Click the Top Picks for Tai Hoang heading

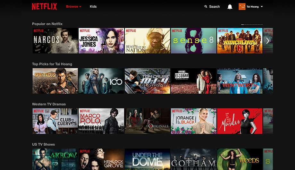[52, 64]
